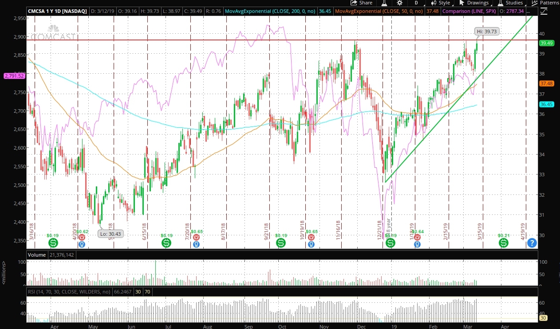The width and height of the screenshot is (560, 329).
Task: Click the Comparison (LINE, SPX) study label
Action: [469, 11]
